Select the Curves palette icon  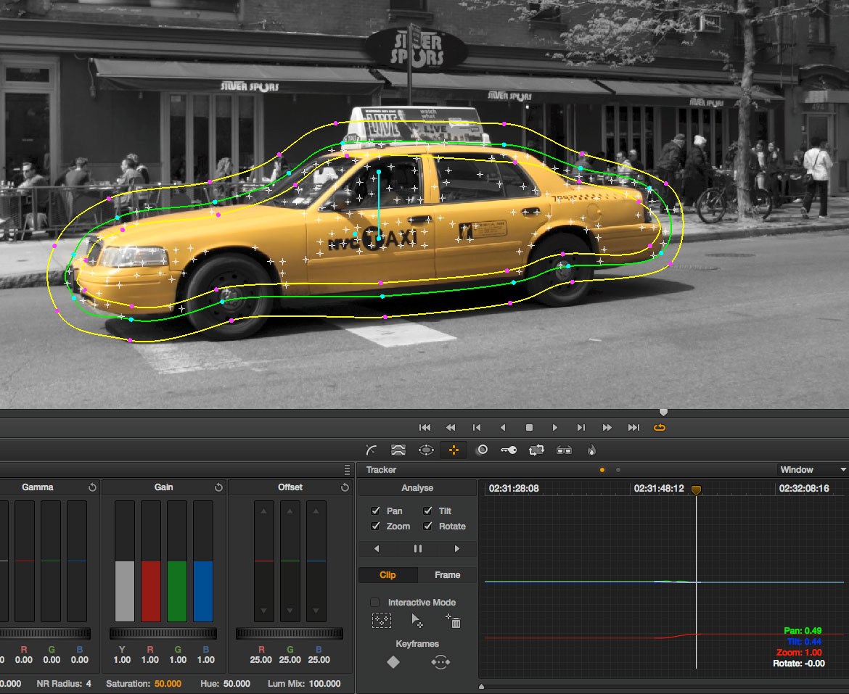(371, 450)
